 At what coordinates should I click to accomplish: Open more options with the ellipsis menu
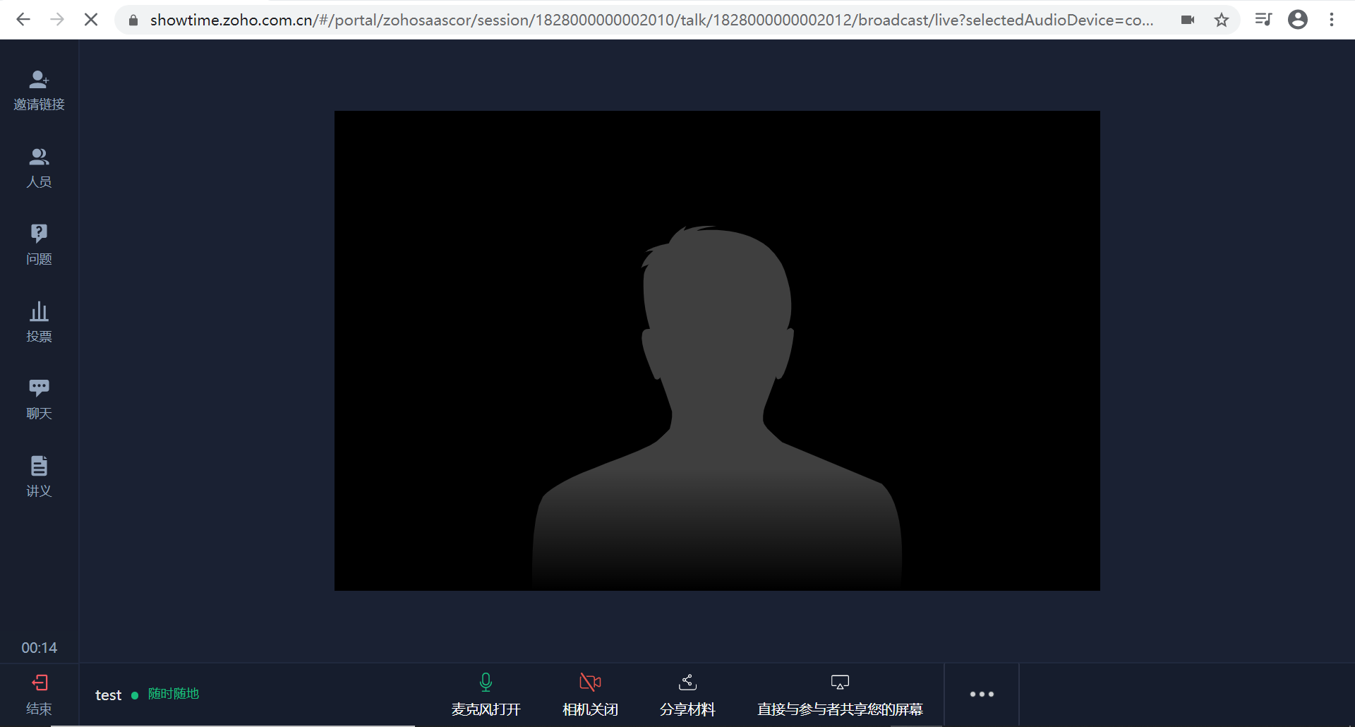pyautogui.click(x=981, y=694)
